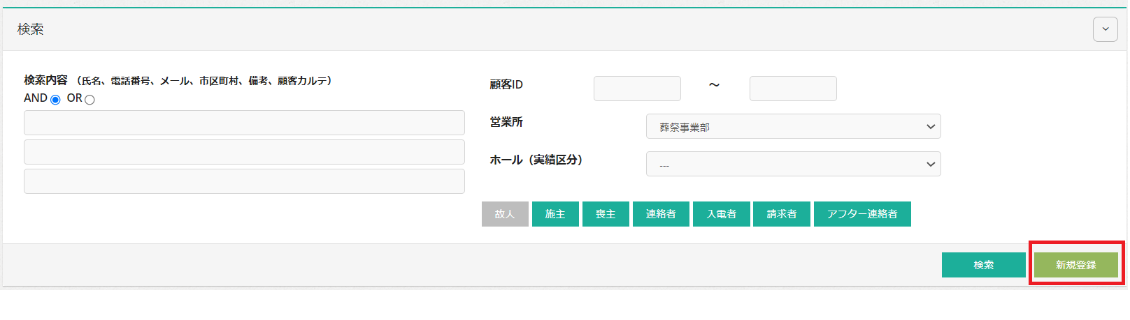Image resolution: width=1130 pixels, height=320 pixels.
Task: Open the ホール（実績区分） dropdown
Action: (x=793, y=164)
